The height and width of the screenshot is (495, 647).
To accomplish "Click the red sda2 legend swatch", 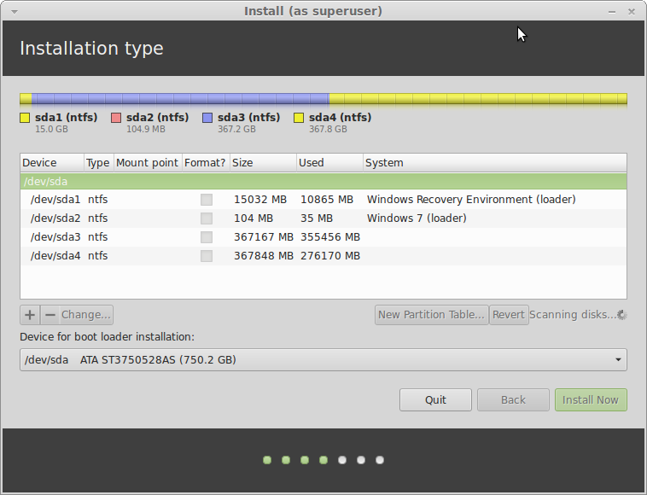I will [116, 118].
